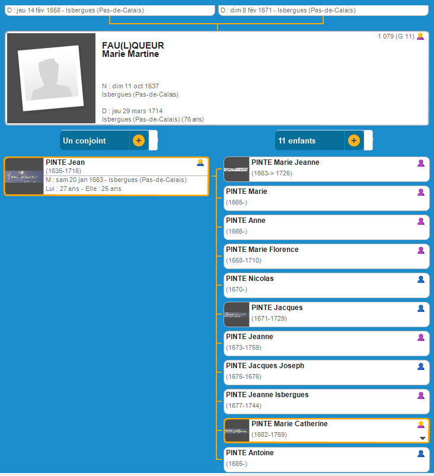Click the profile photo placeholder of Marie Martine
This screenshot has height=476, width=434.
(x=50, y=78)
